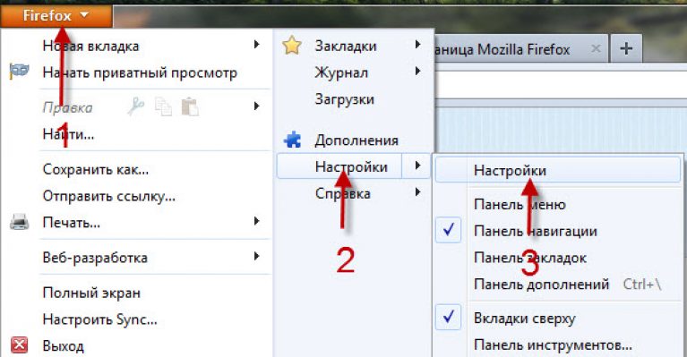Click the printer icon beside Печать

(20, 222)
